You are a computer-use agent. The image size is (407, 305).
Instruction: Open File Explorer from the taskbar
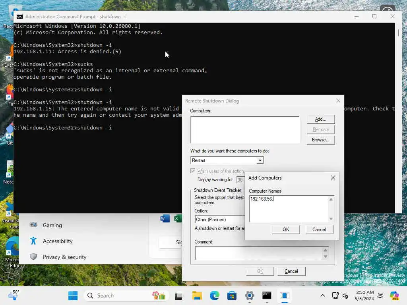click(x=197, y=295)
